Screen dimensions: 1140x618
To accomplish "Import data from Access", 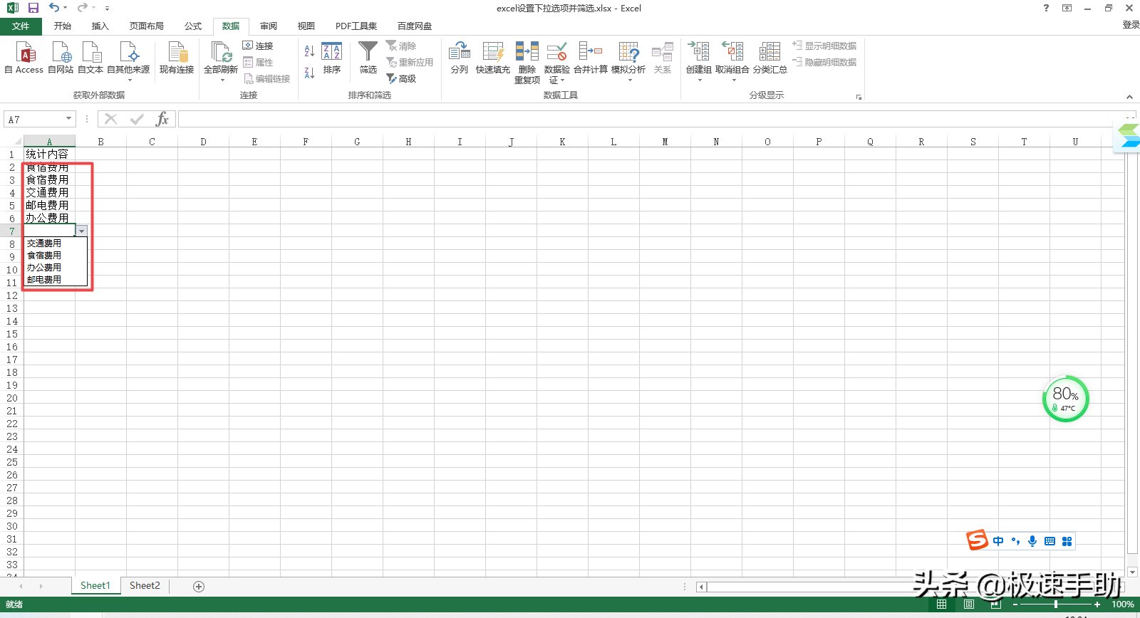I will pyautogui.click(x=25, y=58).
